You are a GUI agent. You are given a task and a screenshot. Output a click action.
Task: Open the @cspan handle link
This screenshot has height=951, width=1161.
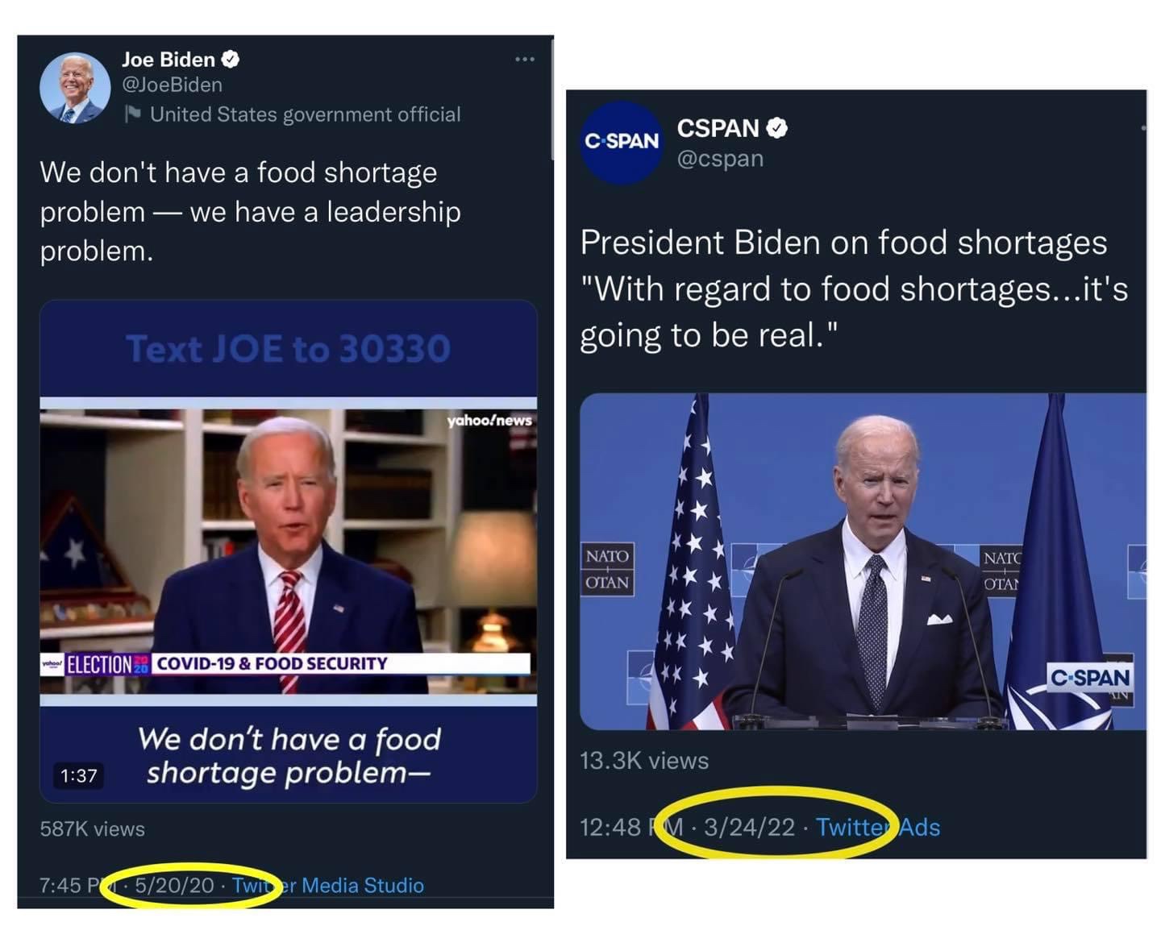[720, 159]
